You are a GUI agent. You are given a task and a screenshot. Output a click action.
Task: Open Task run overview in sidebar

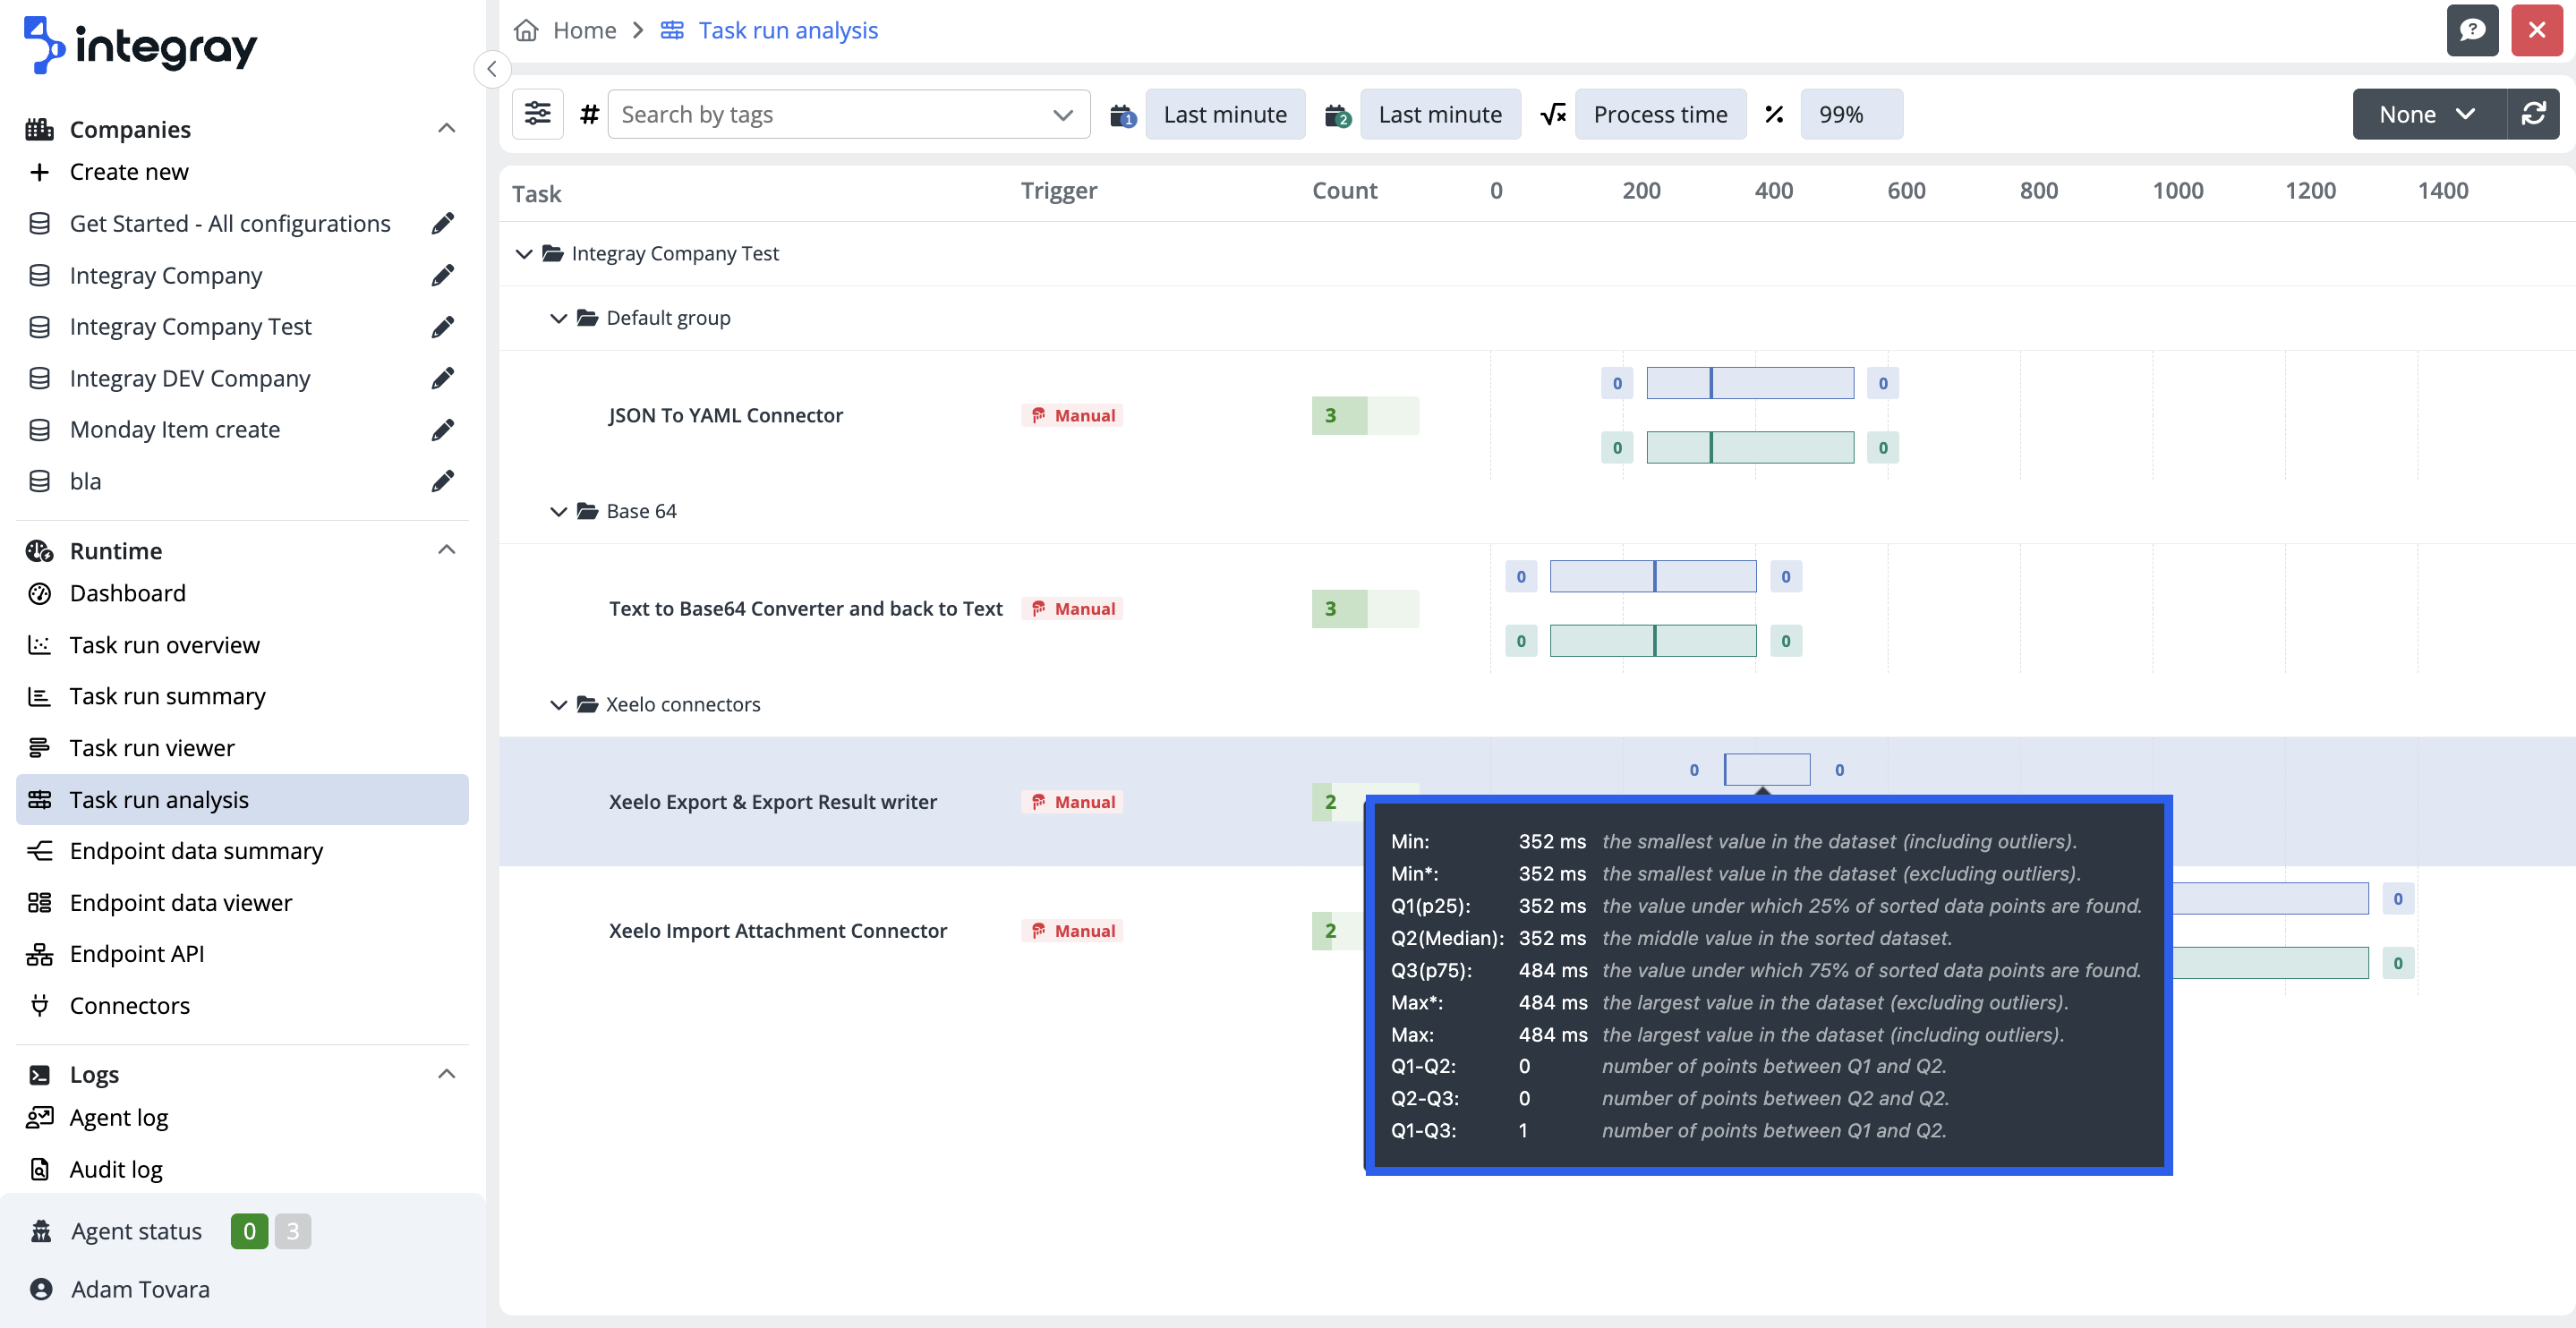[x=164, y=645]
